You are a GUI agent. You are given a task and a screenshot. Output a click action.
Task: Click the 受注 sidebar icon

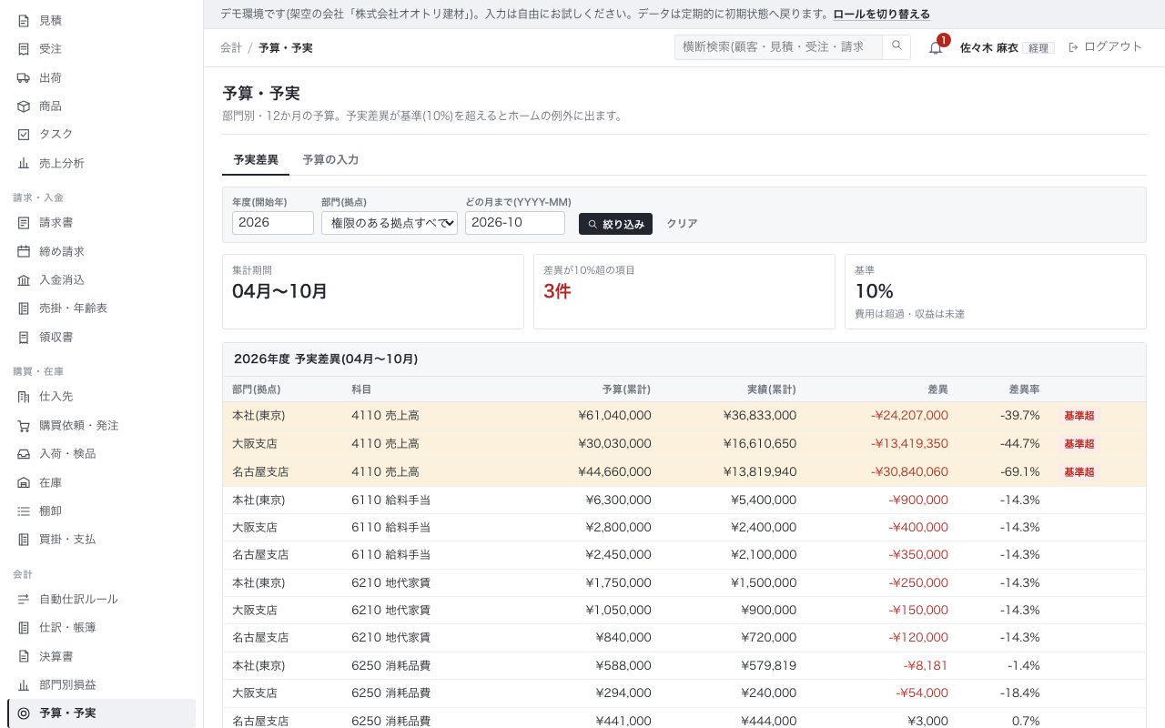24,49
